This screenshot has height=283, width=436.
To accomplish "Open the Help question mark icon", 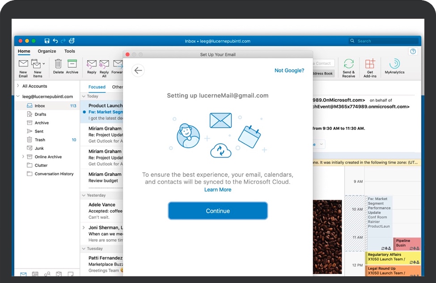I will (413, 51).
